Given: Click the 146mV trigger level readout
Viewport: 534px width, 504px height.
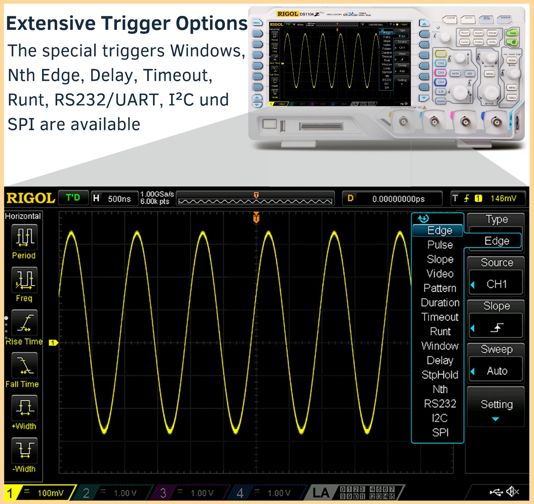Looking at the screenshot, I should point(503,198).
